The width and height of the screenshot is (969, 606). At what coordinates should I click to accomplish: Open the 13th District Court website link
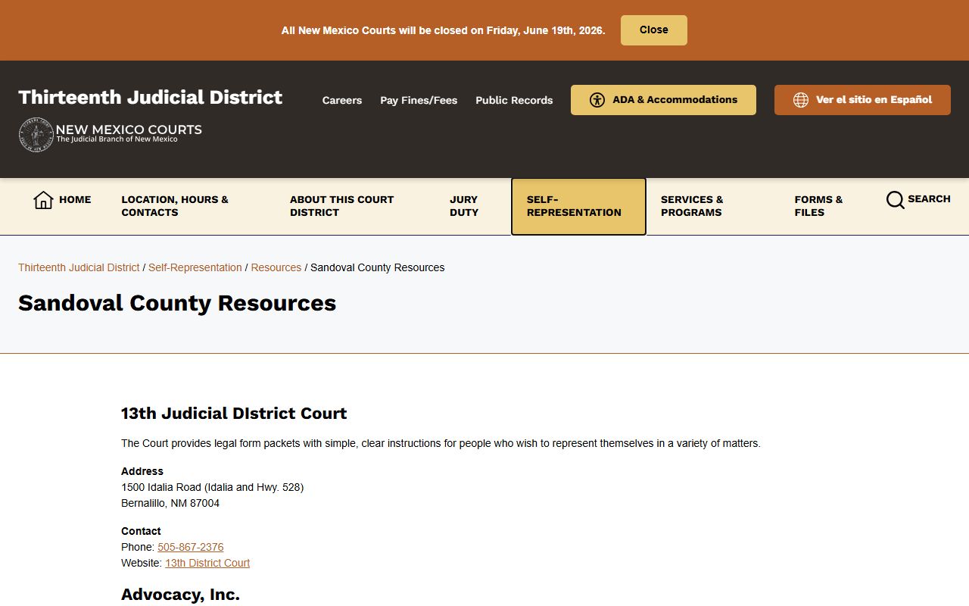coord(207,563)
